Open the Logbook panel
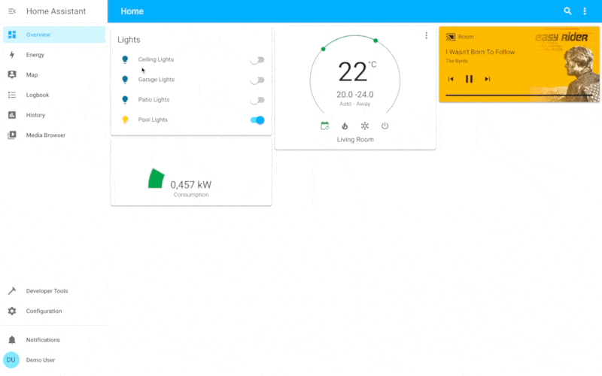The width and height of the screenshot is (602, 376). (53, 95)
